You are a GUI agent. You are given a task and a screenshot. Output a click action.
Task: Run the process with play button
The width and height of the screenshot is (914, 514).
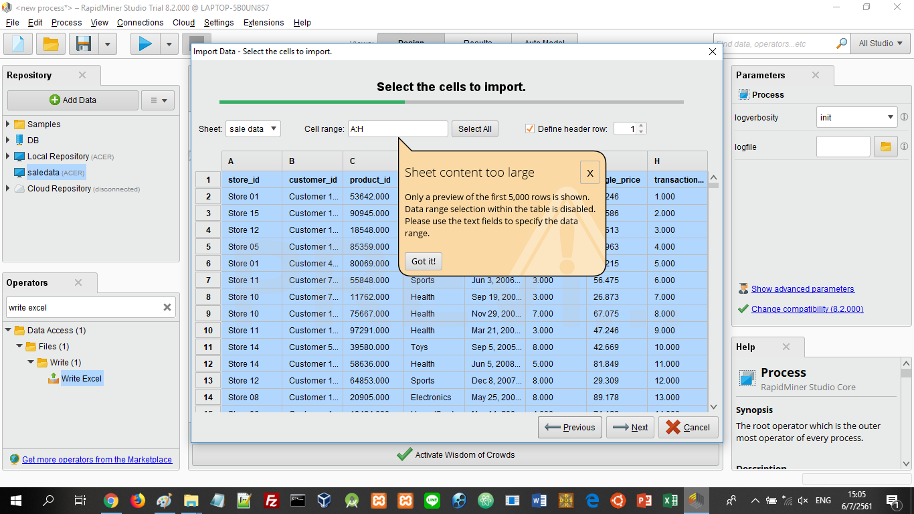145,44
